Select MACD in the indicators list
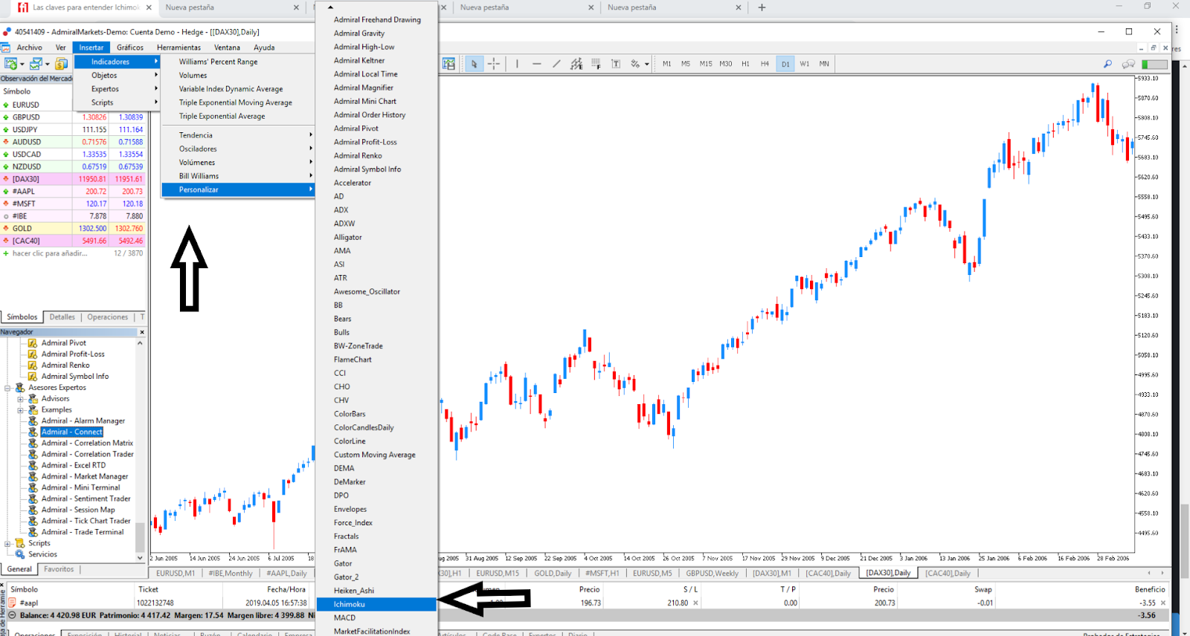1190x636 pixels. 376,617
